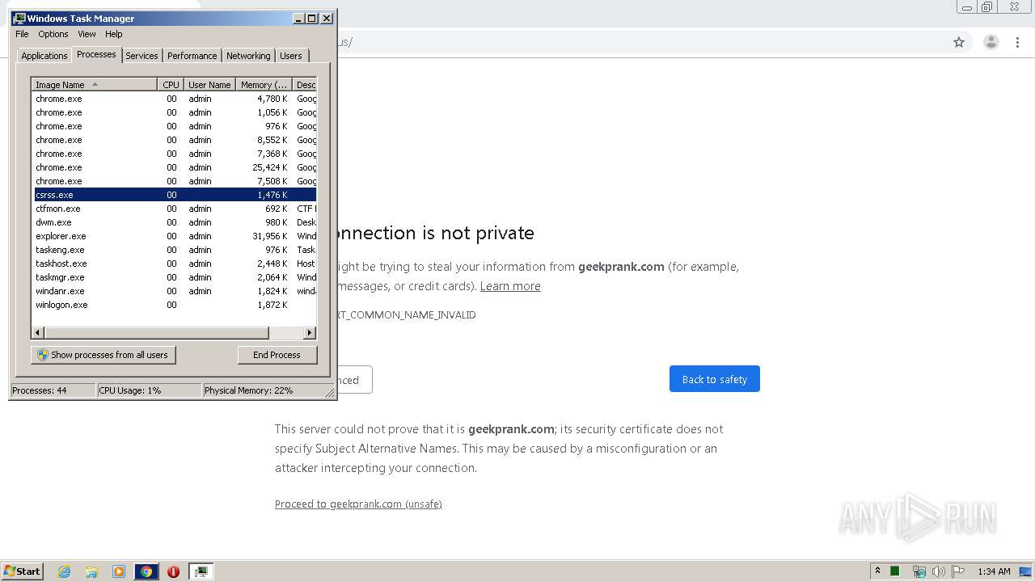The image size is (1035, 582).
Task: Select the taskmgr.exe process
Action: pyautogui.click(x=174, y=277)
